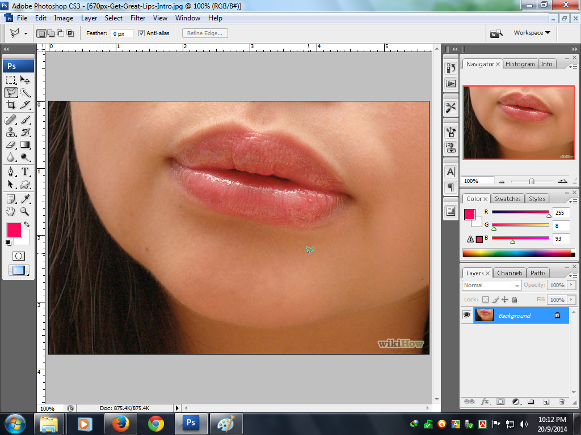Toggle the Anti-alias checkbox
This screenshot has width=581, height=435.
coord(142,33)
